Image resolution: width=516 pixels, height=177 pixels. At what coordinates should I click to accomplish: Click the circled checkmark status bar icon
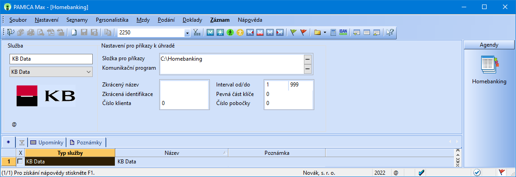coord(477,172)
